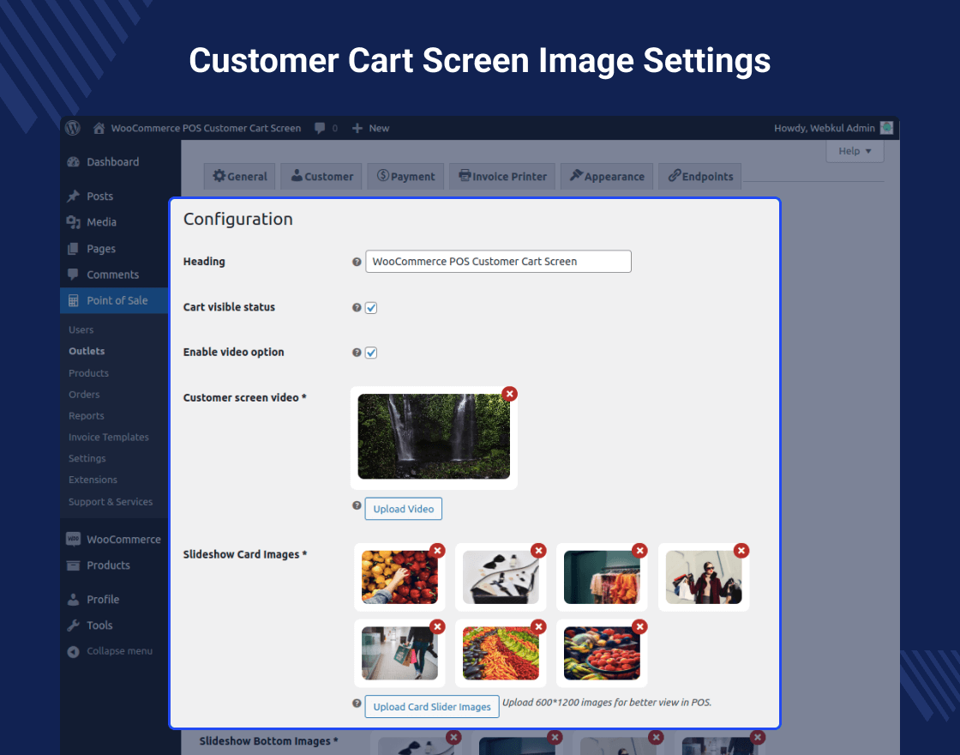This screenshot has width=960, height=755.
Task: Expand the + New admin bar menu
Action: tap(370, 127)
